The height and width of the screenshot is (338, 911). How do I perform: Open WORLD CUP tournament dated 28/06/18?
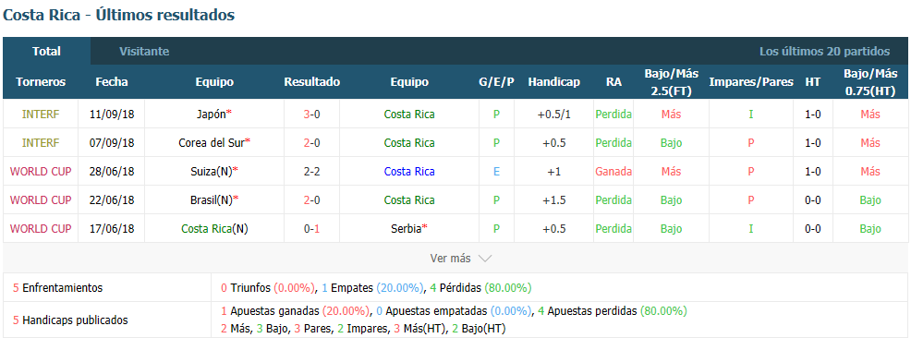pos(40,172)
